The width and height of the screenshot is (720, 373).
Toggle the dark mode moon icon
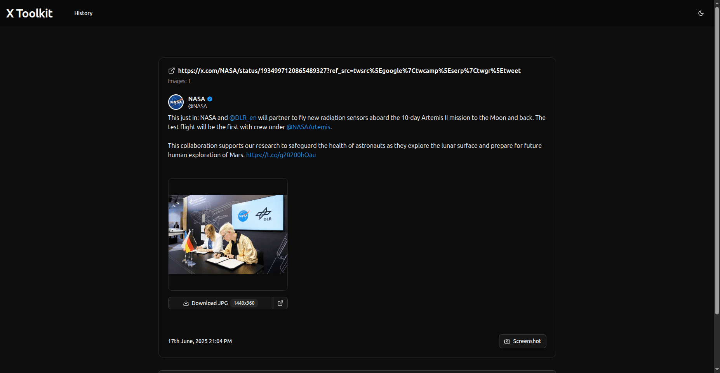(x=701, y=13)
